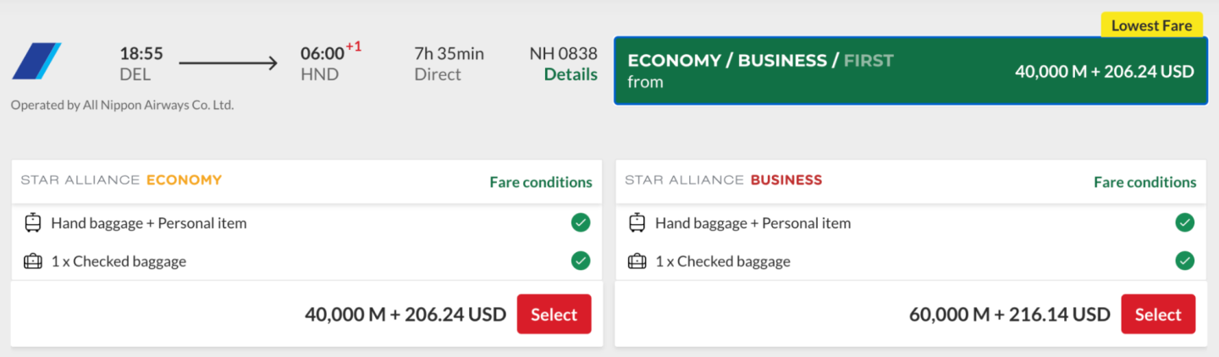Open Business Fare conditions
The height and width of the screenshot is (357, 1219).
tap(1145, 182)
